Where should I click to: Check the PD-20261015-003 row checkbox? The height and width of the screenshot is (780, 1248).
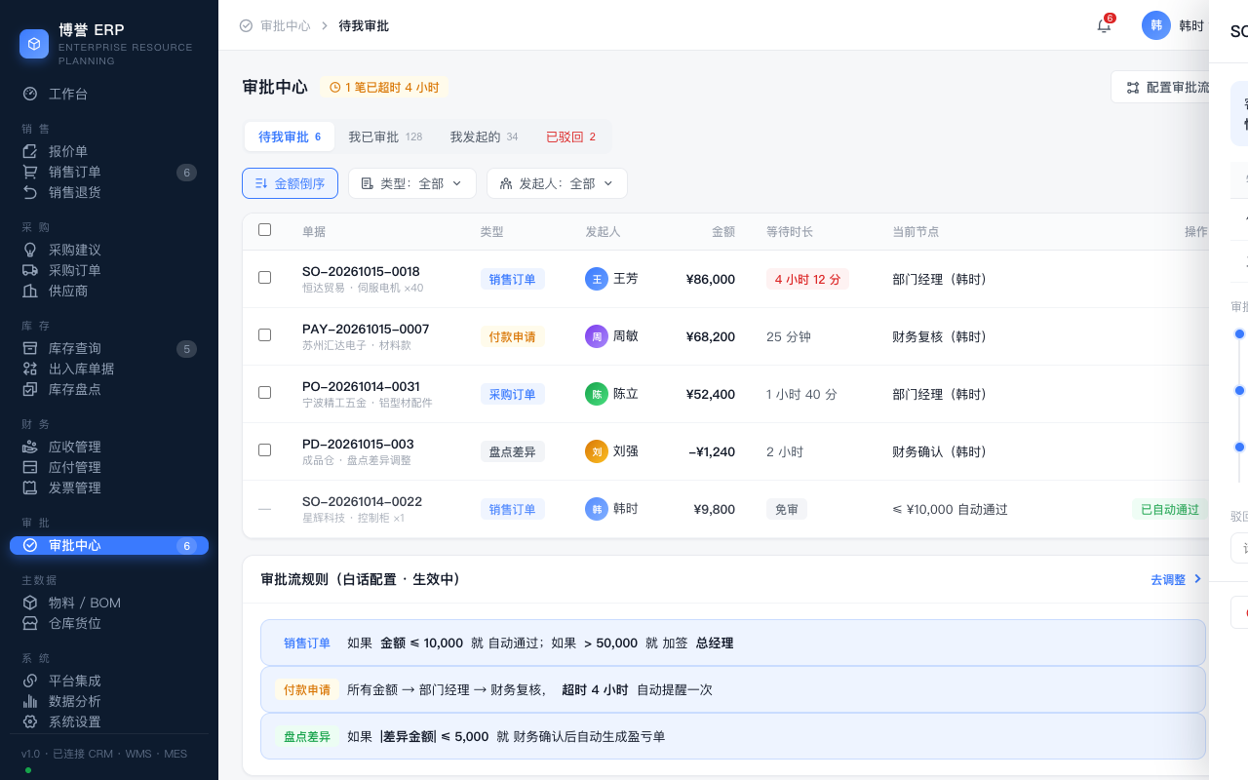click(x=264, y=450)
